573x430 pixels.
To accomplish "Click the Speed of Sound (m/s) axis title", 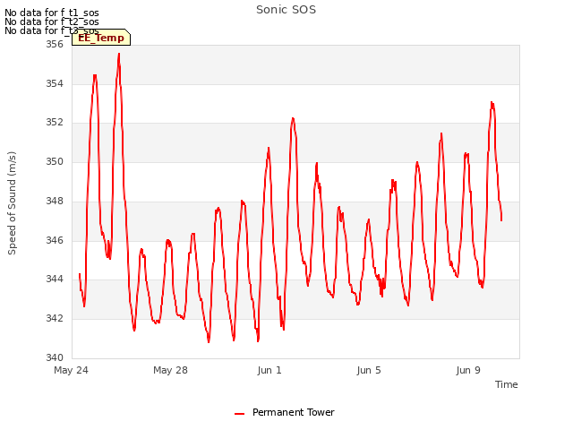I will 12,203.
